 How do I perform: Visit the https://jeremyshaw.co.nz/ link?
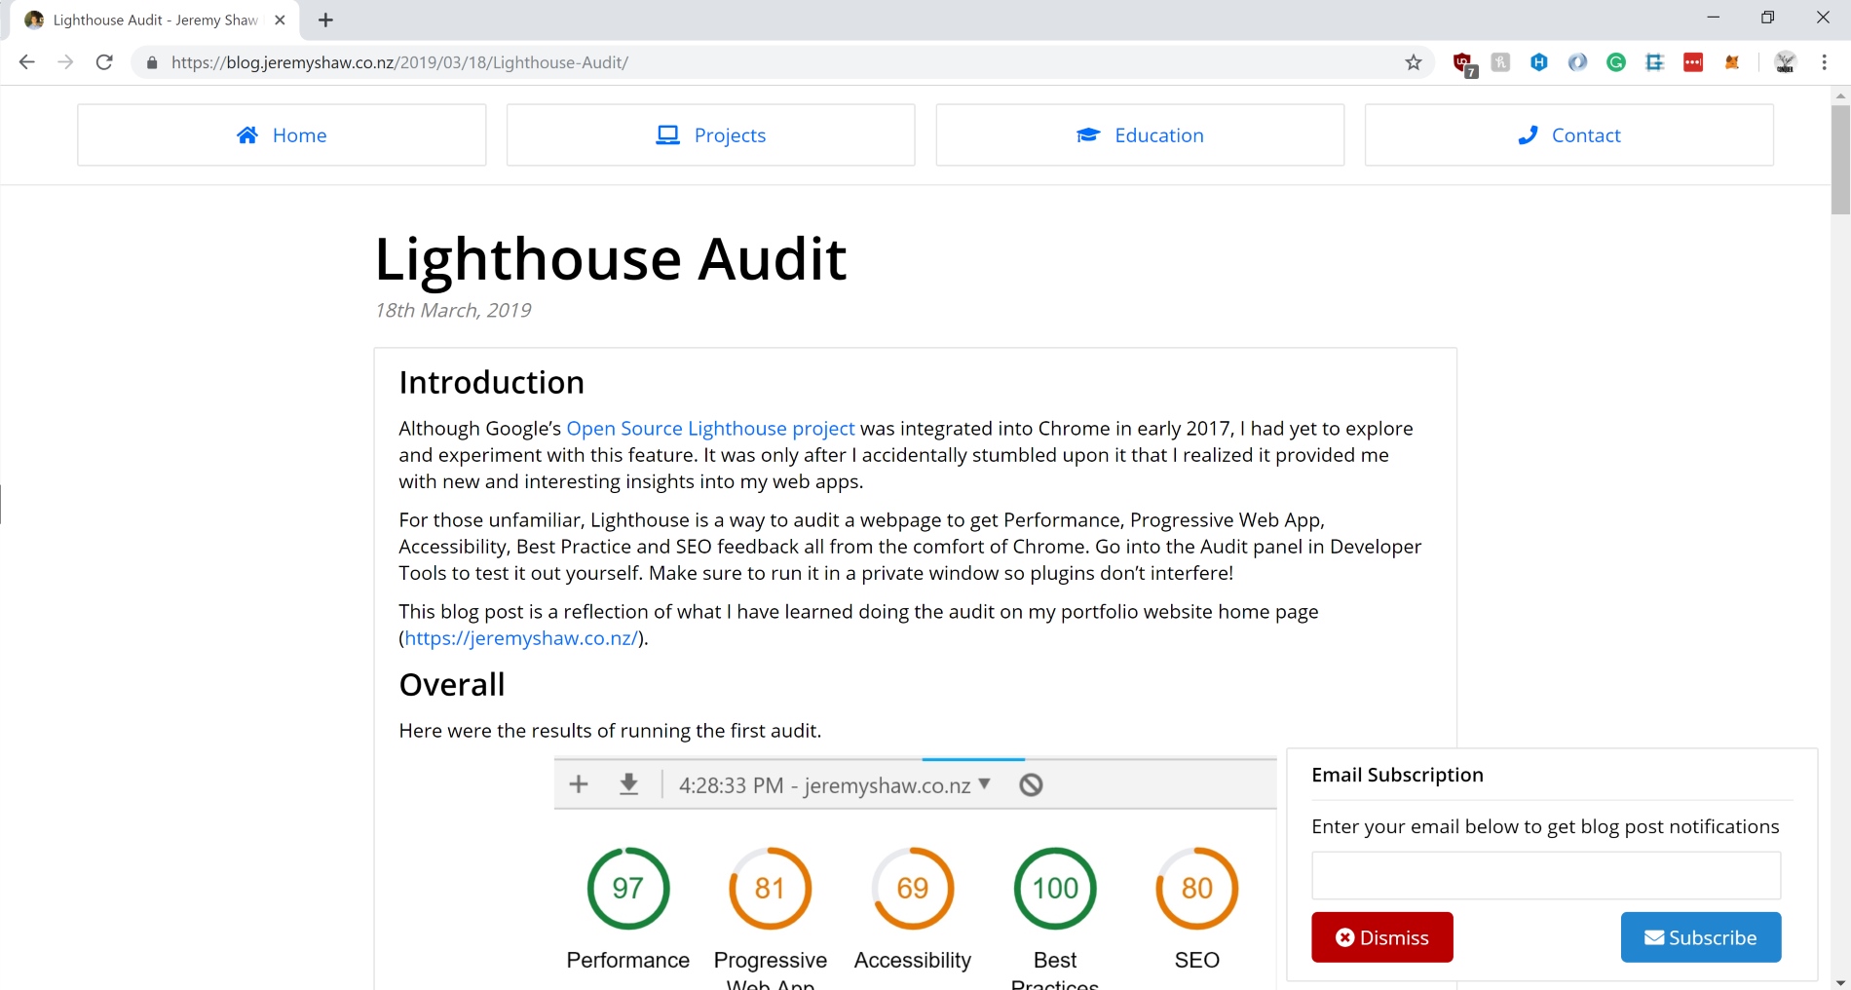pos(521,638)
